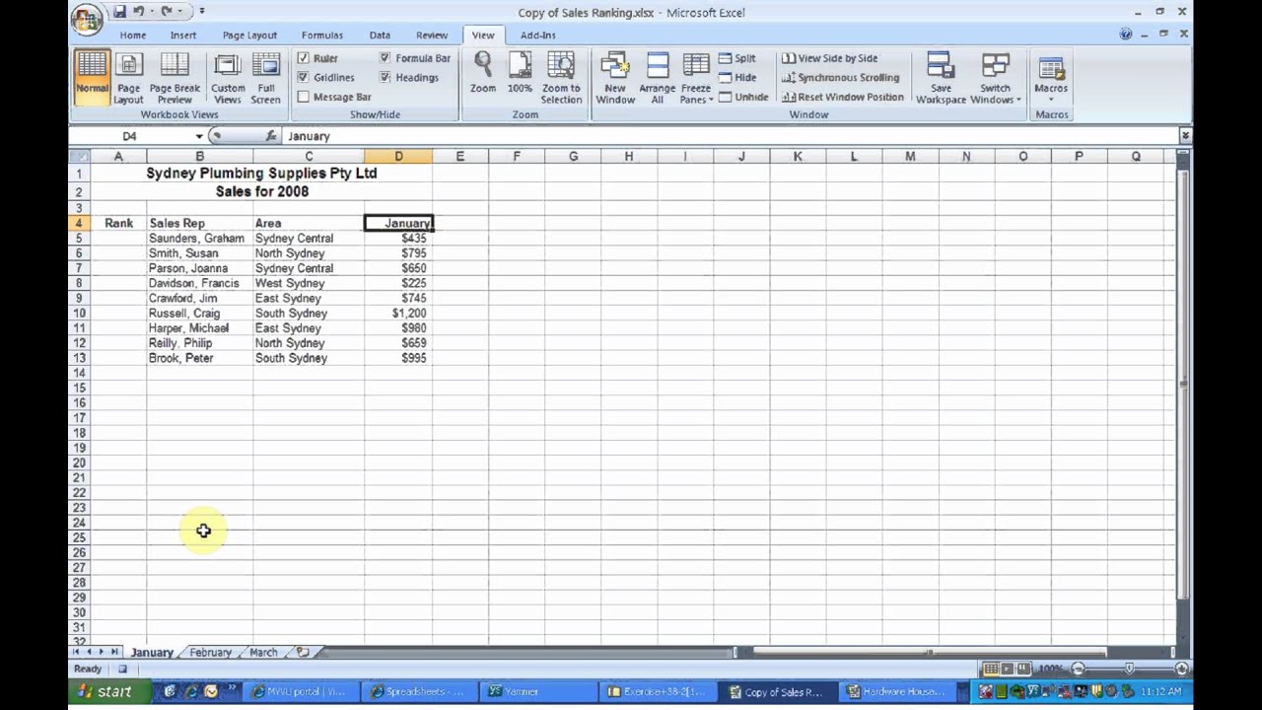Open Excel Help question mark icon
This screenshot has height=710, width=1262.
1126,34
